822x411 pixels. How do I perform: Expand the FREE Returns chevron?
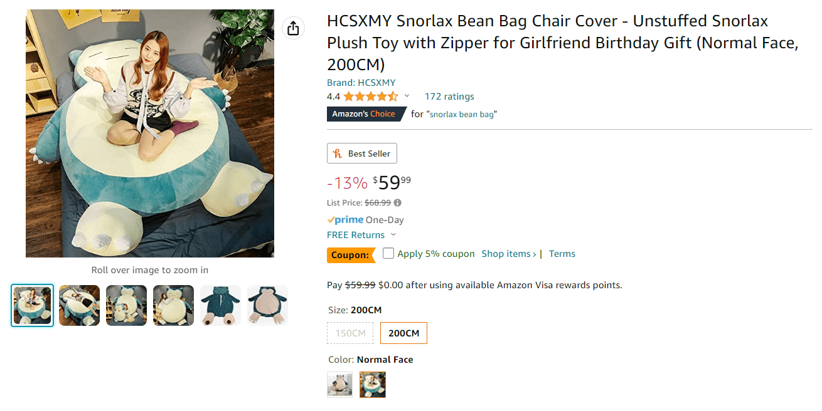tap(393, 235)
